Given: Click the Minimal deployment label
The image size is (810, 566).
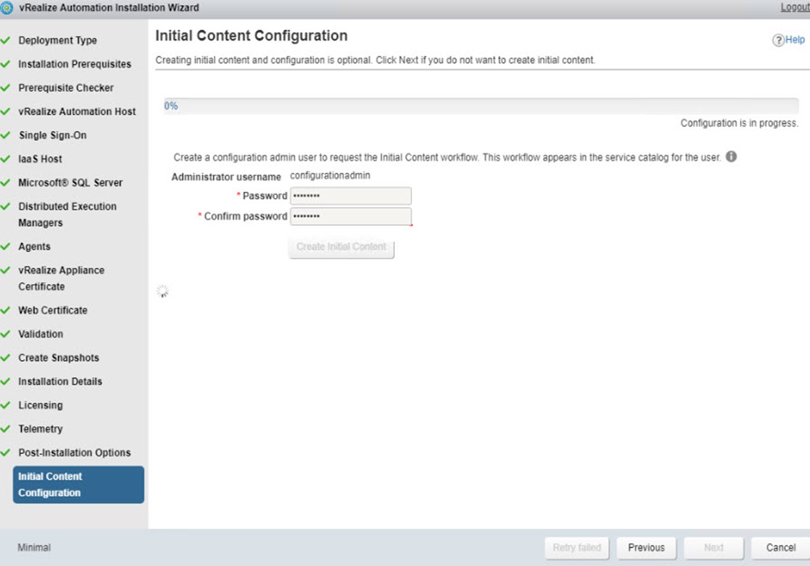Looking at the screenshot, I should click(x=34, y=548).
